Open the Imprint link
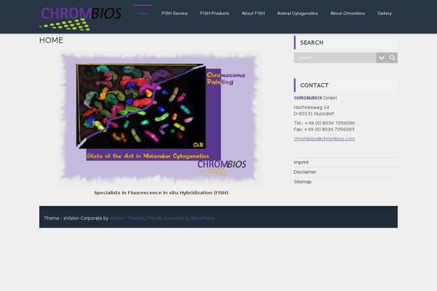 302,162
